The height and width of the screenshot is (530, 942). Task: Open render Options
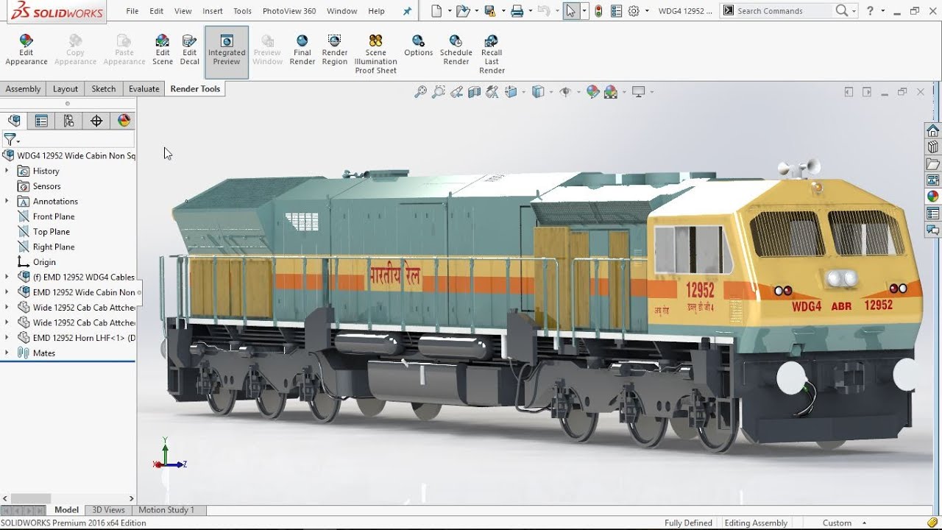[418, 46]
